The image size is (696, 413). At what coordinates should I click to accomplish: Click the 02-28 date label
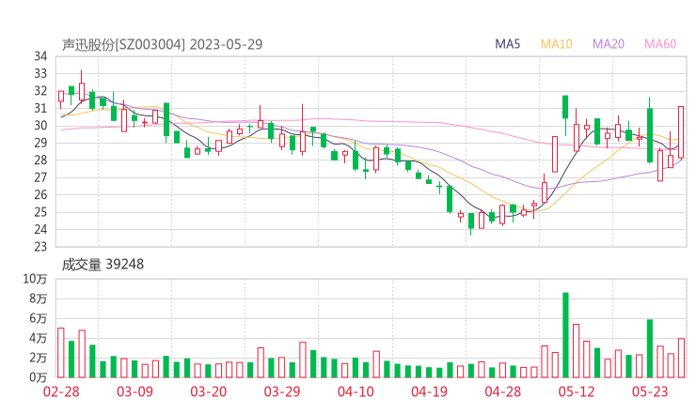tap(61, 391)
